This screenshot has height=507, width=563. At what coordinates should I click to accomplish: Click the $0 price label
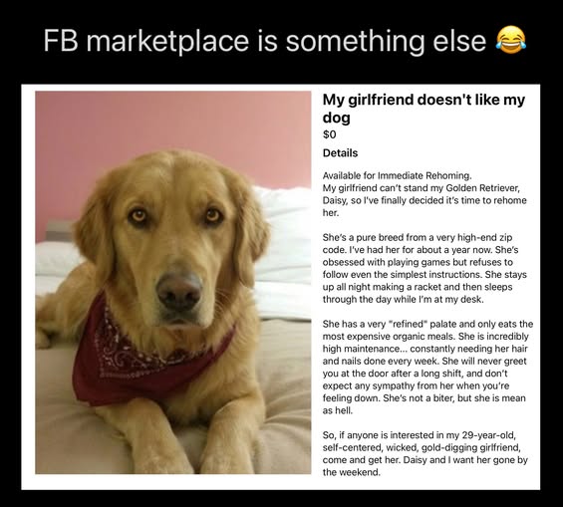point(329,134)
